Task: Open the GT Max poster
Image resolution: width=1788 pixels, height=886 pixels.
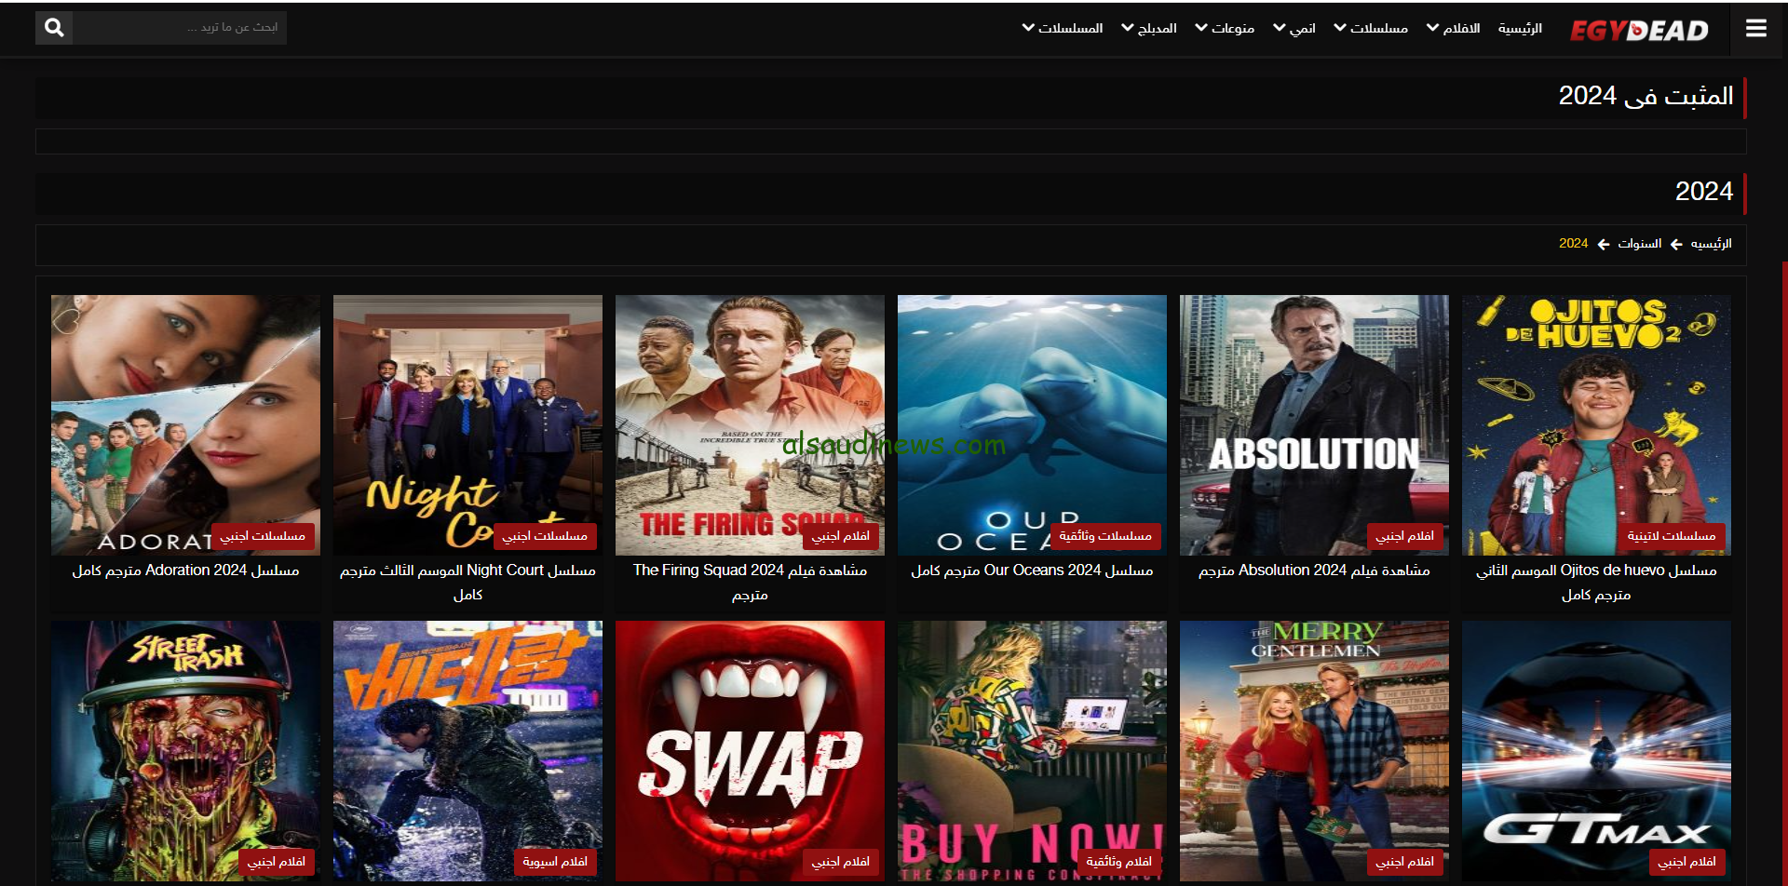Action: pos(1596,751)
